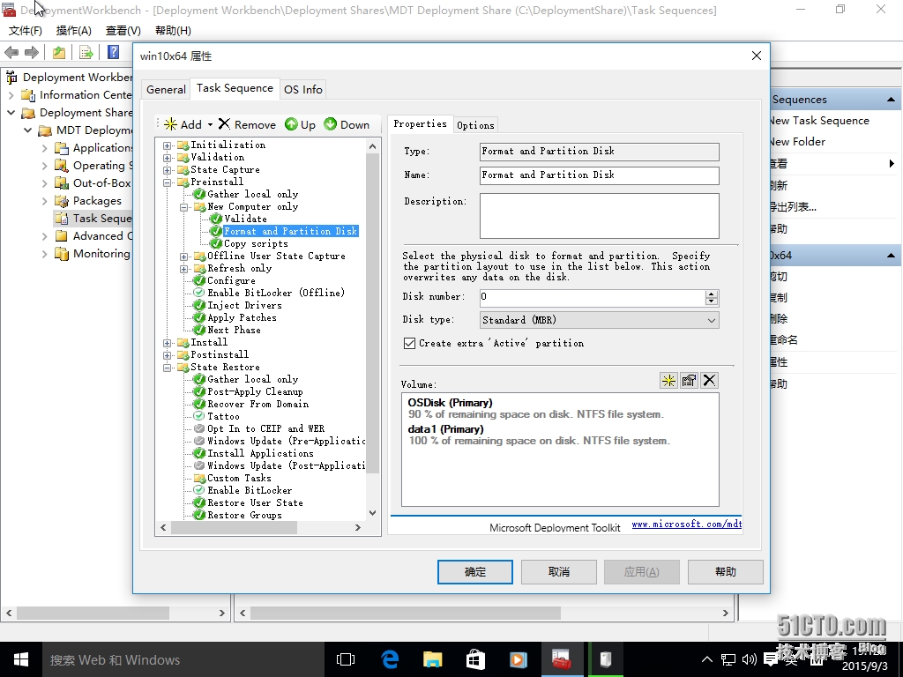Click New Task Sequence in the Actions pane
Screen dimensions: 903x677
(x=819, y=120)
